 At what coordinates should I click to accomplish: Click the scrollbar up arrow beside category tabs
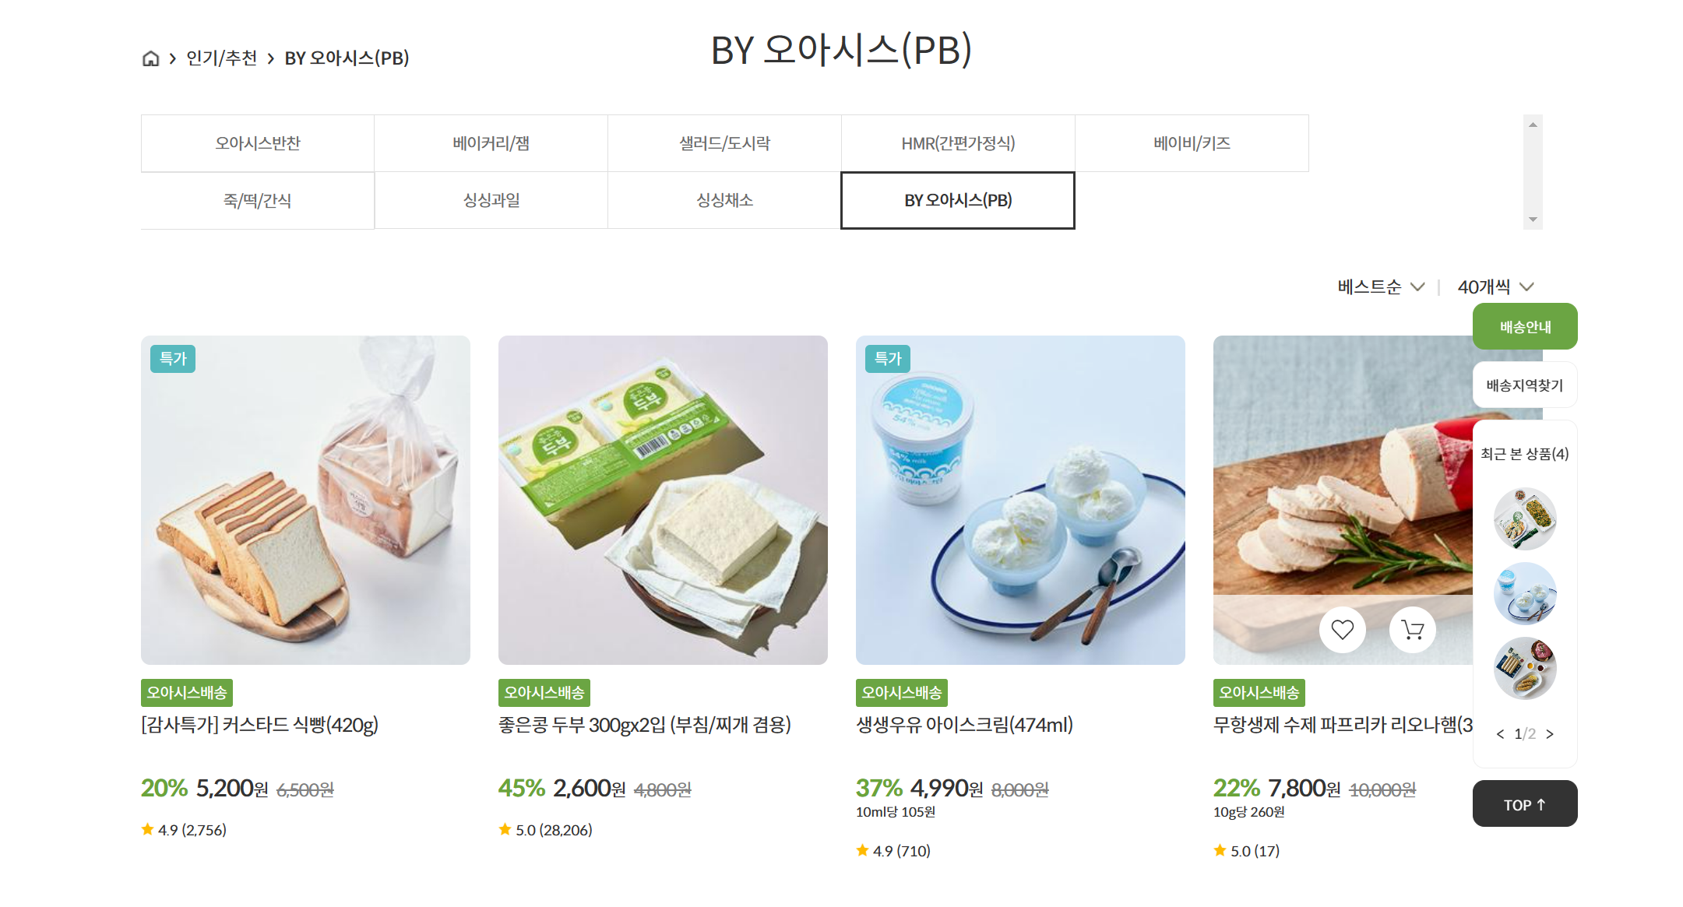click(1533, 125)
